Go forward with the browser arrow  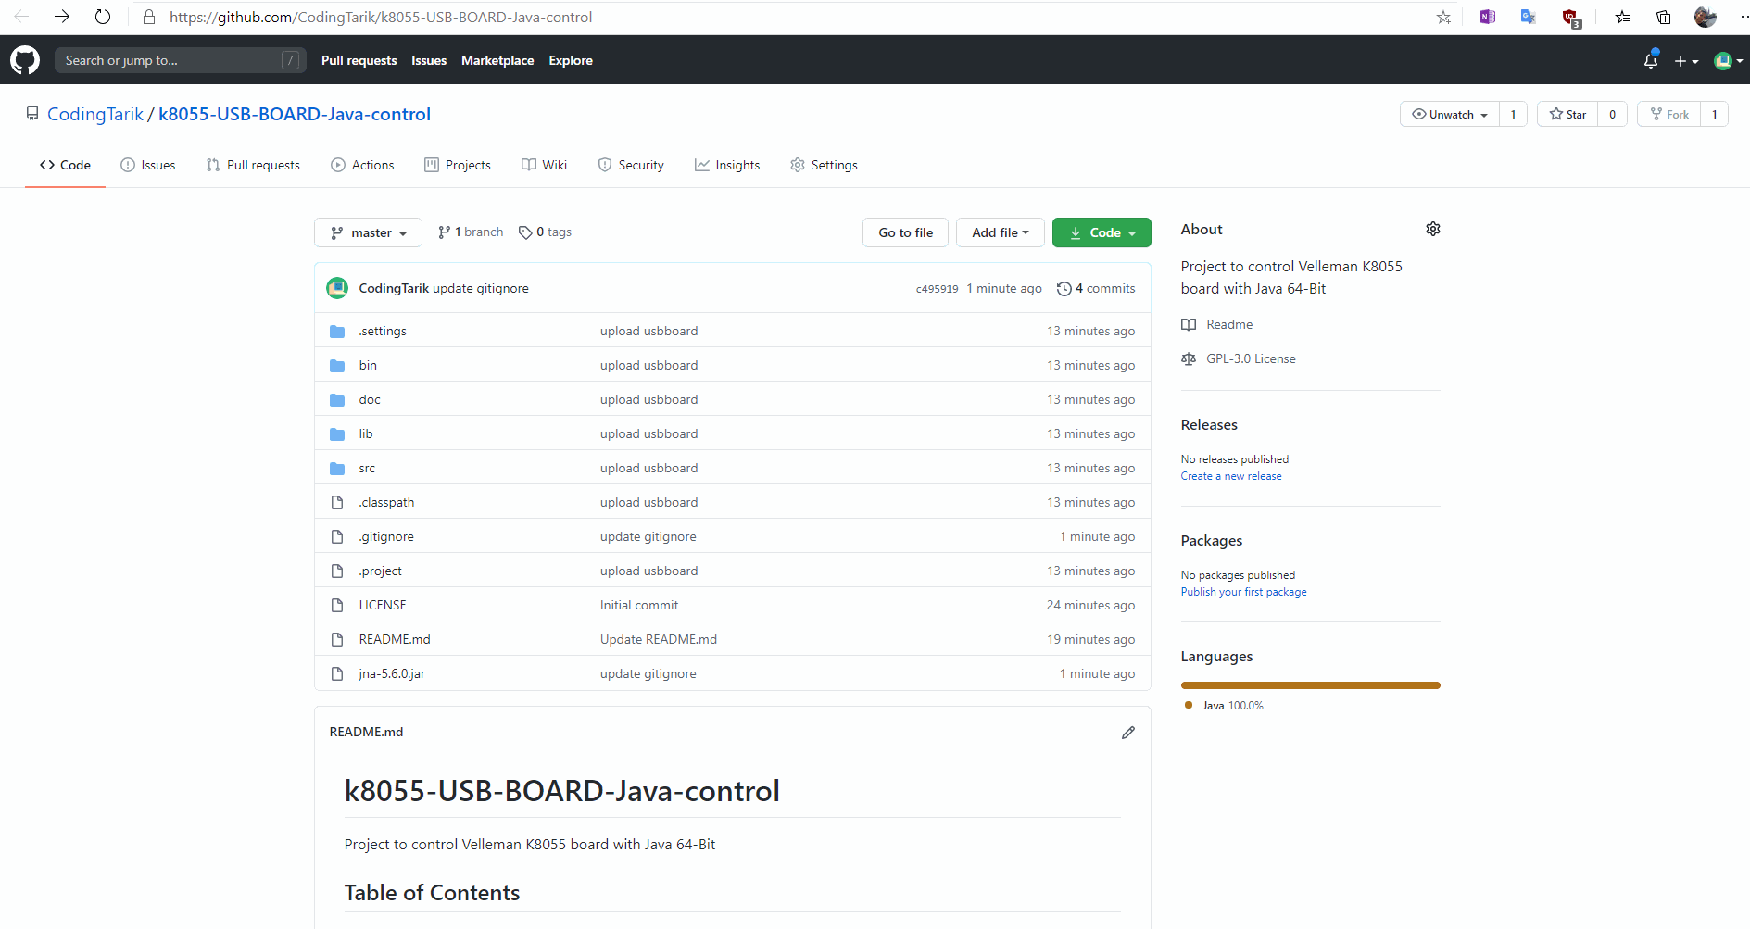pyautogui.click(x=62, y=17)
